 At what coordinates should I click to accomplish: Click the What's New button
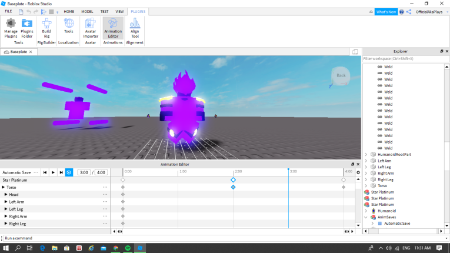(386, 12)
